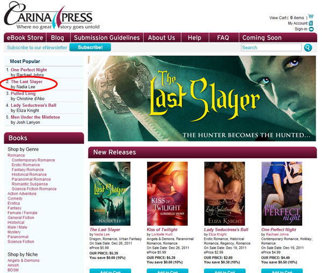Select Historical Romance genre
This screenshot has width=322, height=273.
tap(29, 174)
